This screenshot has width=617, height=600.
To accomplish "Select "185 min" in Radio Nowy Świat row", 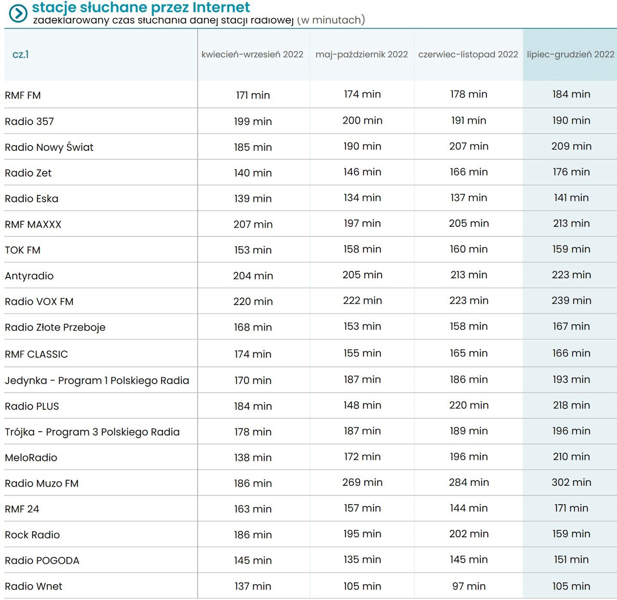I will point(253,147).
